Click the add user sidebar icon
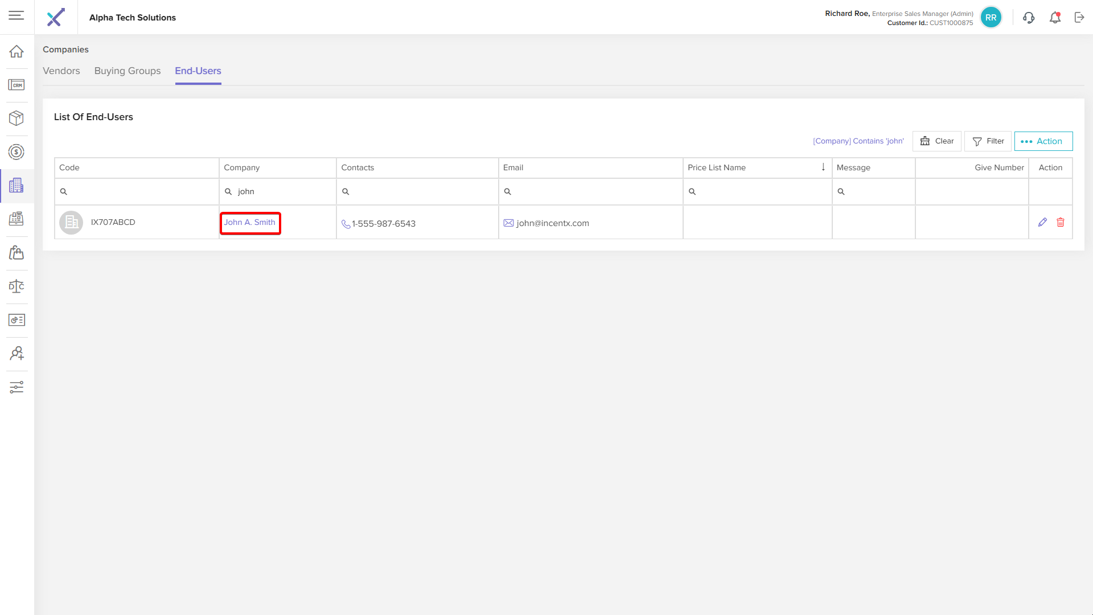The height and width of the screenshot is (615, 1093). point(17,354)
